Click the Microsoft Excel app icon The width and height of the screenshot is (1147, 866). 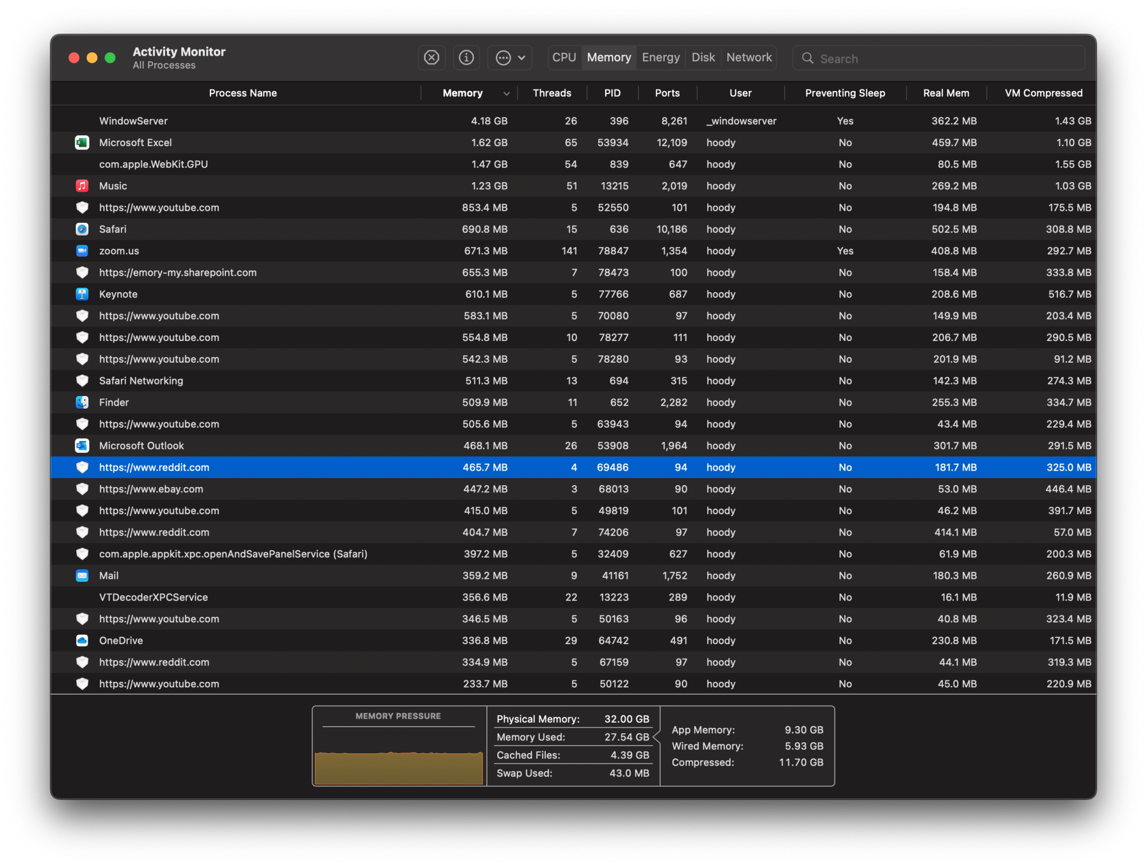tap(82, 143)
